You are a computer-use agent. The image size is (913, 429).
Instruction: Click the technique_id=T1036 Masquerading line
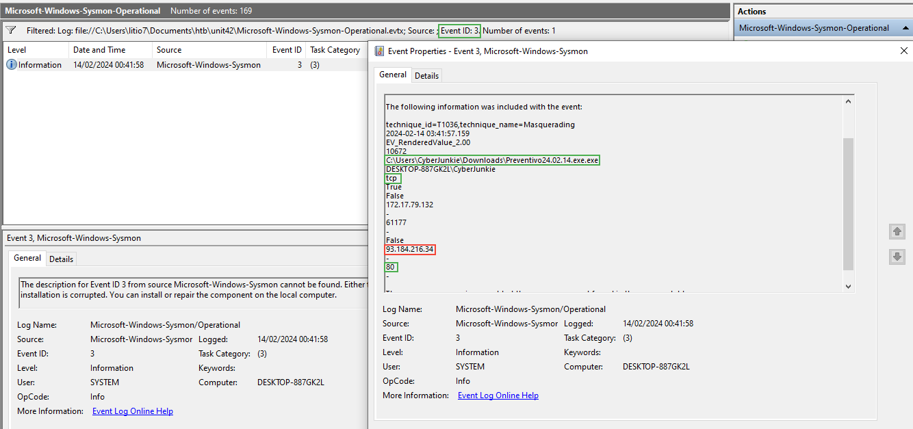coord(480,125)
